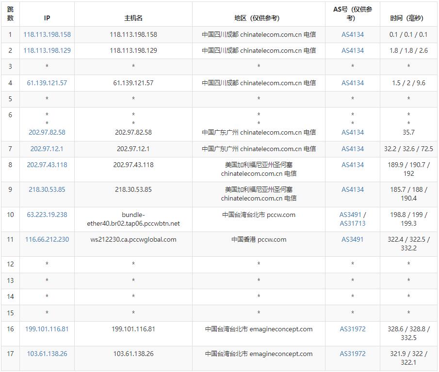Open AS3491 link in hop 11 row
Image resolution: width=439 pixels, height=372 pixels.
(x=352, y=239)
